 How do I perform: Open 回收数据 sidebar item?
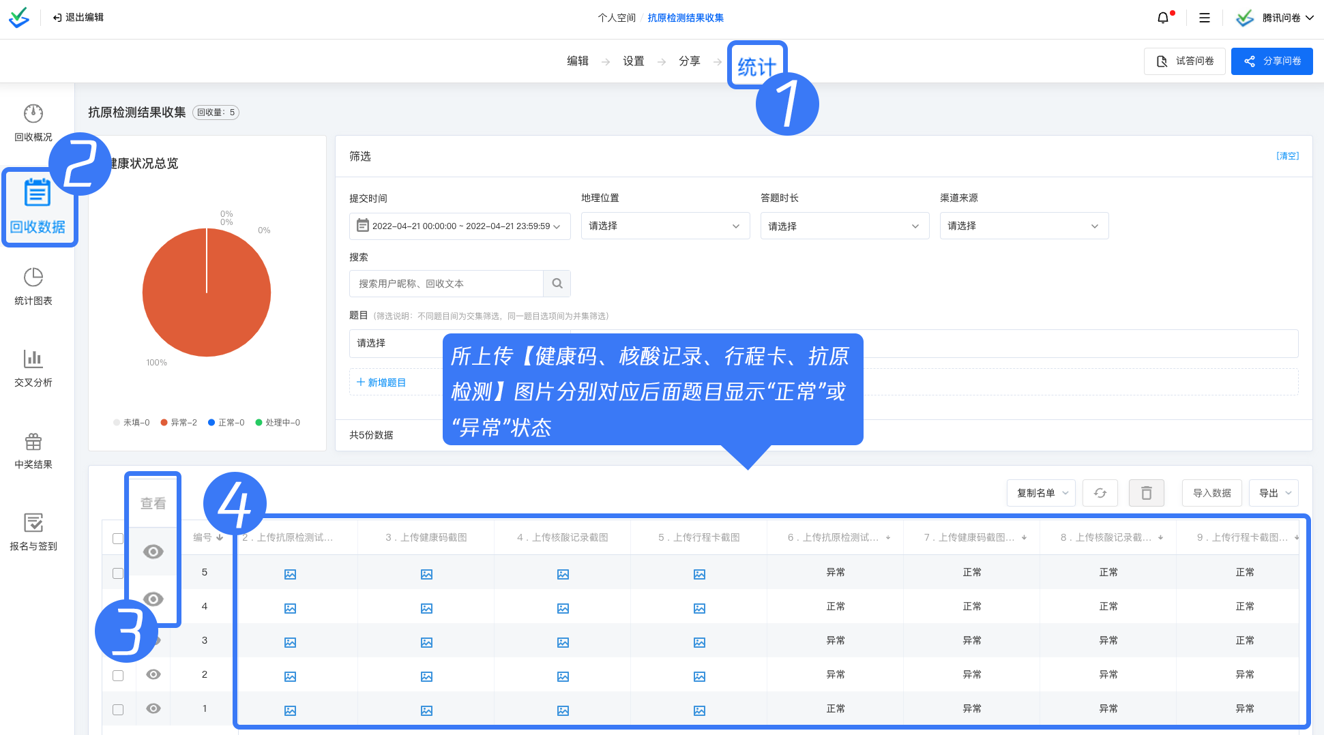point(38,207)
